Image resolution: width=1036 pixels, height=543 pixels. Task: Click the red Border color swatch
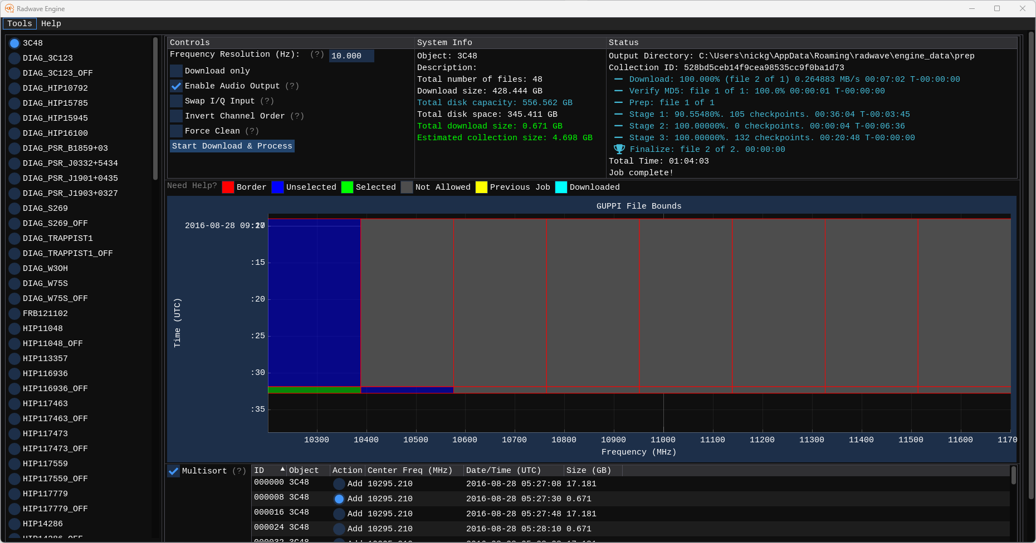[x=228, y=187]
